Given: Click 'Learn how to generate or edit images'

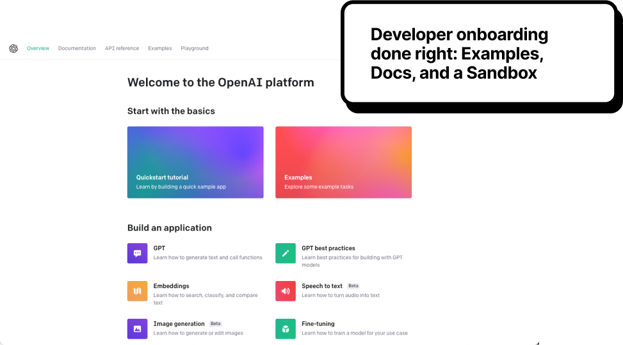Looking at the screenshot, I should (x=198, y=333).
